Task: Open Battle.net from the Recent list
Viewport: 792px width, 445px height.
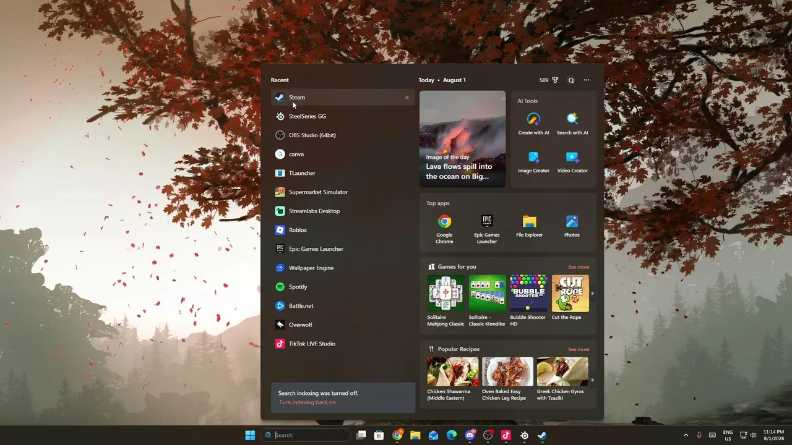Action: tap(343, 306)
